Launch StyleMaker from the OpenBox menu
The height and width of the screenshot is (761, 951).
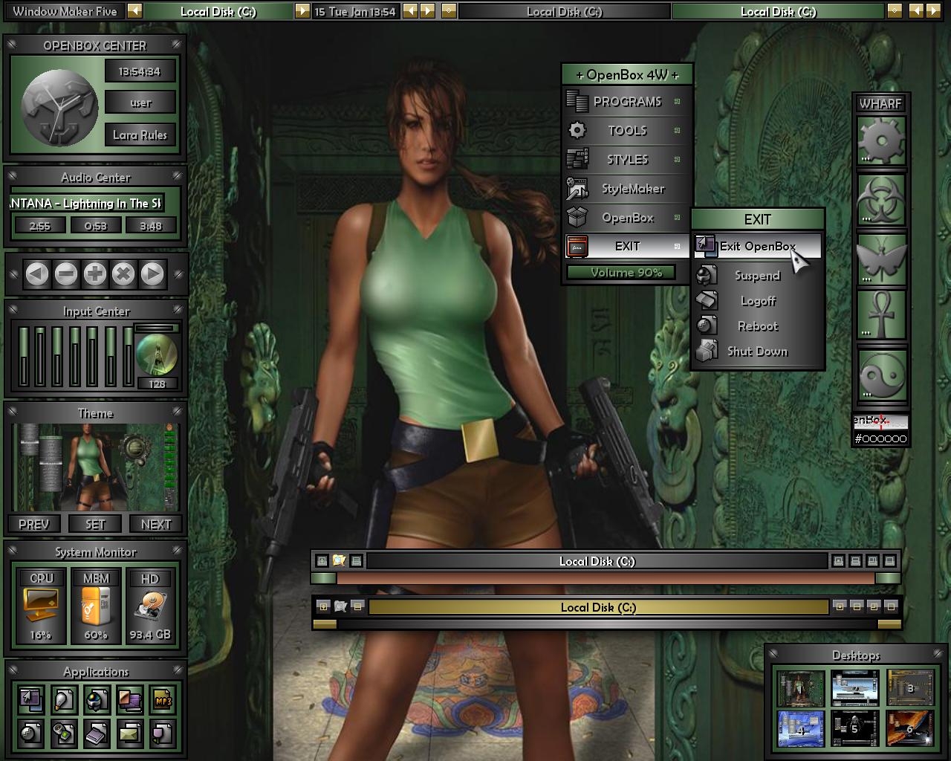click(x=627, y=189)
